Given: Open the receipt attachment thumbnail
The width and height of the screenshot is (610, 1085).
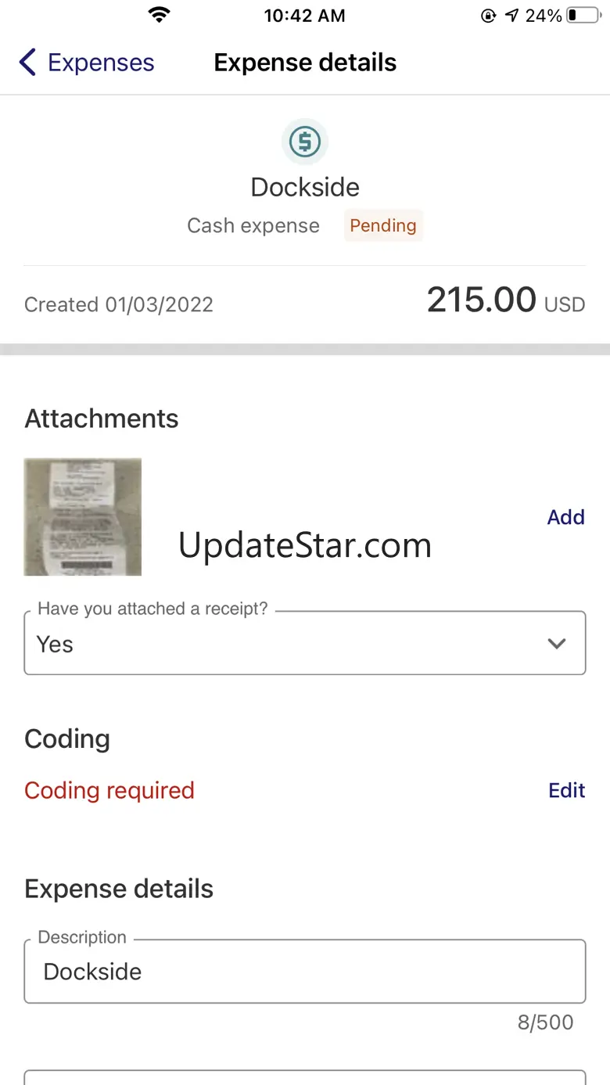Looking at the screenshot, I should pyautogui.click(x=83, y=517).
